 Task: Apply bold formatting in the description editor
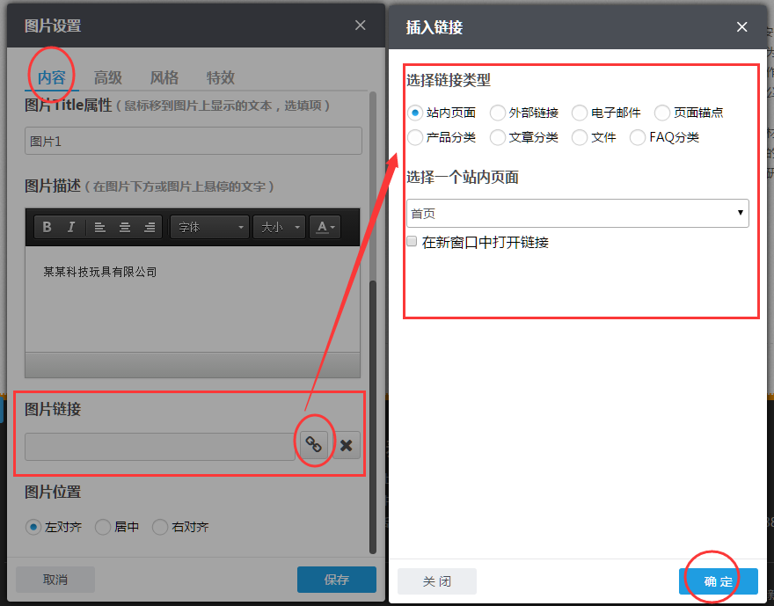[46, 226]
